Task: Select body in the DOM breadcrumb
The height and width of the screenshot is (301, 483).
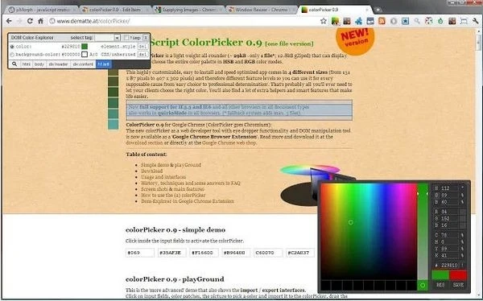Action: click(39, 64)
